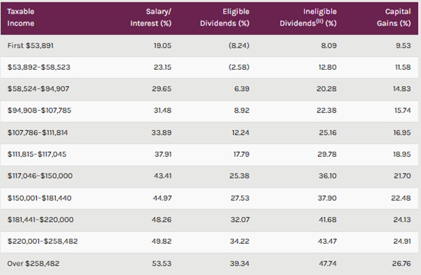Click the 18.95 capital gains value
The width and height of the screenshot is (421, 275).
401,154
